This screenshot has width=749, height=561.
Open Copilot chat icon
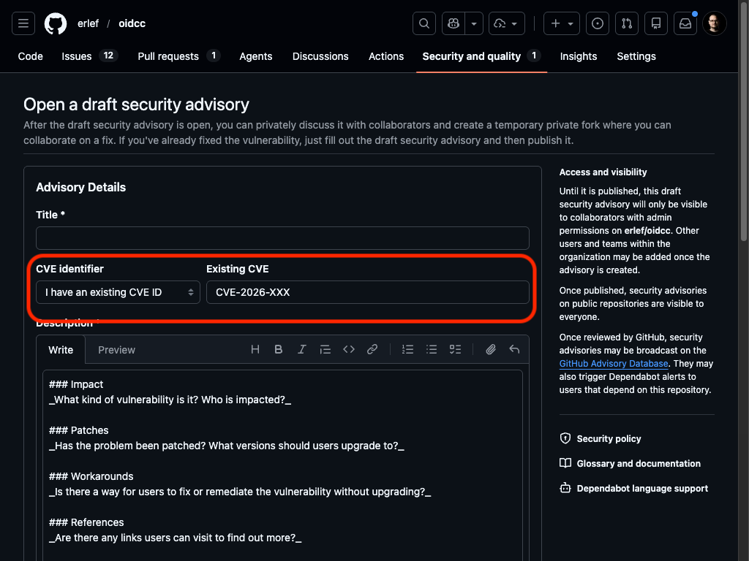point(453,23)
